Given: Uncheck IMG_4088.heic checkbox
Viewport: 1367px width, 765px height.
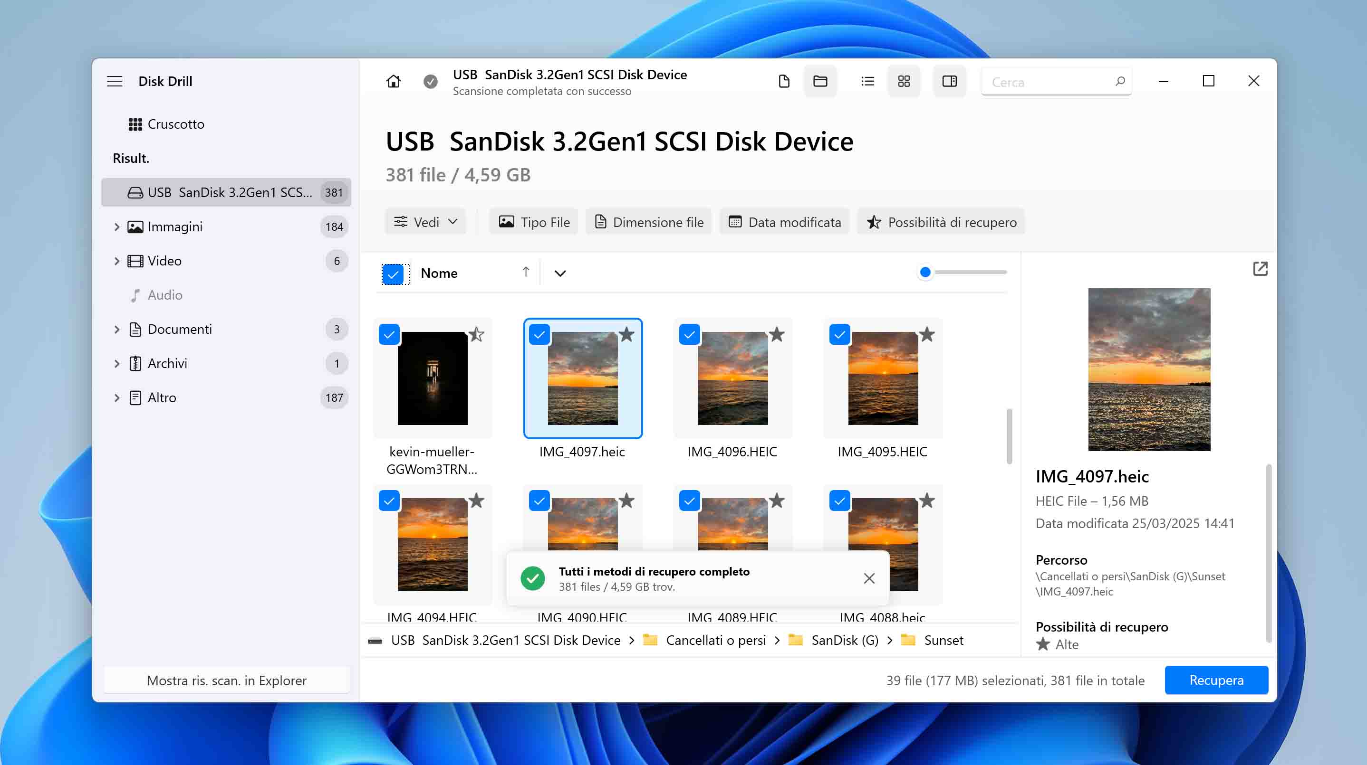Looking at the screenshot, I should [839, 501].
